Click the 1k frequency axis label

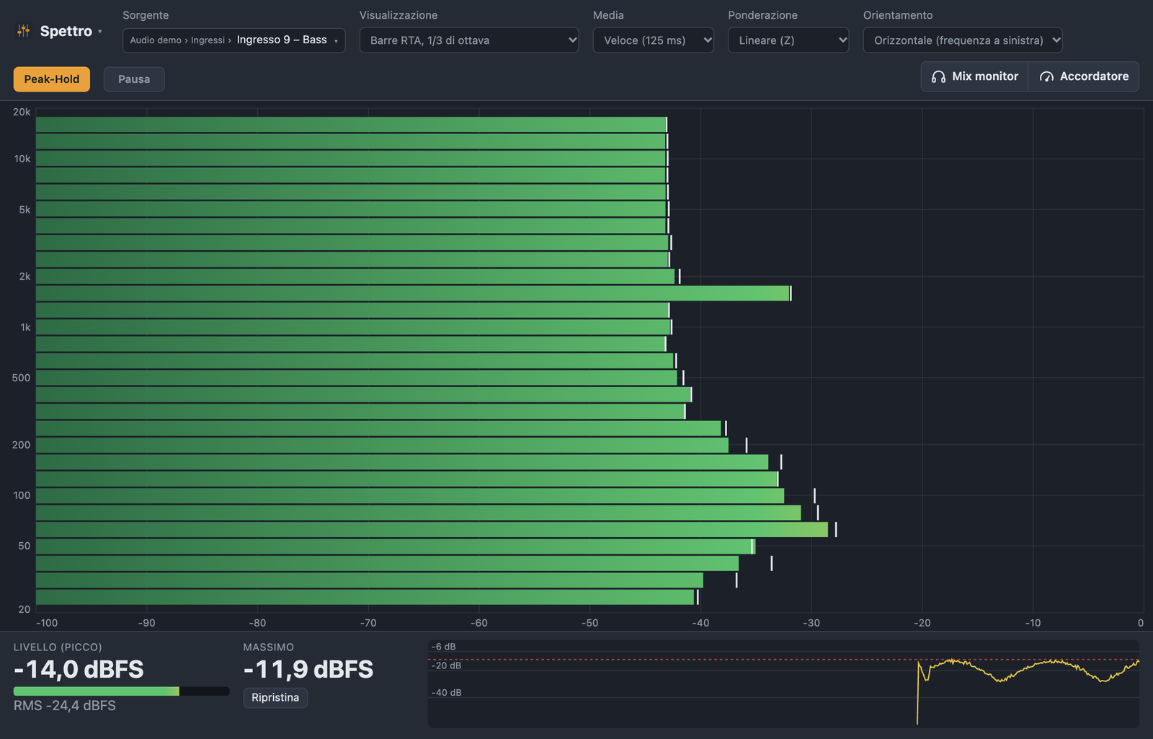pyautogui.click(x=25, y=327)
